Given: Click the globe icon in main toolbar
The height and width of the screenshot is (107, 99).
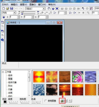Looking at the screenshot, I should coord(87,8).
